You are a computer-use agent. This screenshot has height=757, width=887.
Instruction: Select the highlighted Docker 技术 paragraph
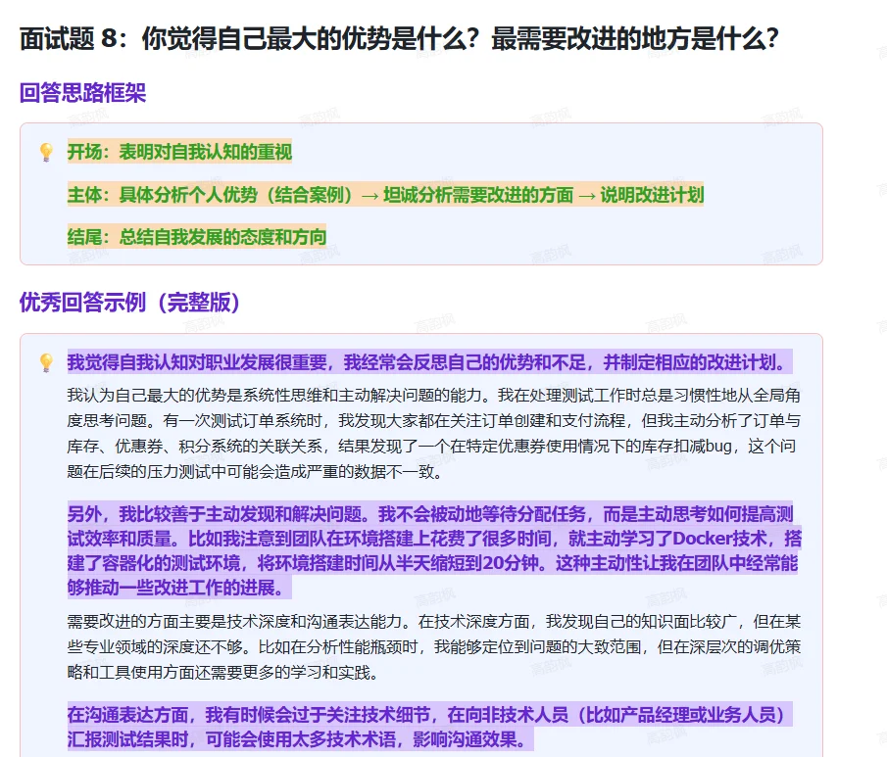(431, 544)
